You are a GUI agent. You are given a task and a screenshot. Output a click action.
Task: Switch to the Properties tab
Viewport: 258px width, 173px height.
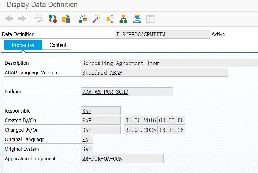pos(23,45)
